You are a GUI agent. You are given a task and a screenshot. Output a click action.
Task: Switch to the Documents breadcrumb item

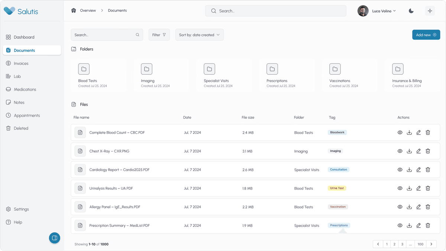[x=117, y=10]
